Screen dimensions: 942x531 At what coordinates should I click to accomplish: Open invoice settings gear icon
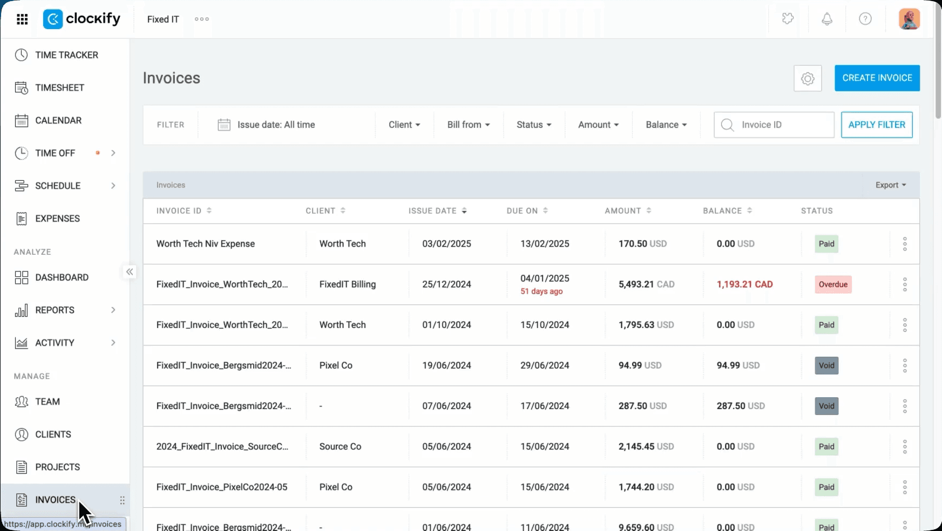click(x=808, y=78)
